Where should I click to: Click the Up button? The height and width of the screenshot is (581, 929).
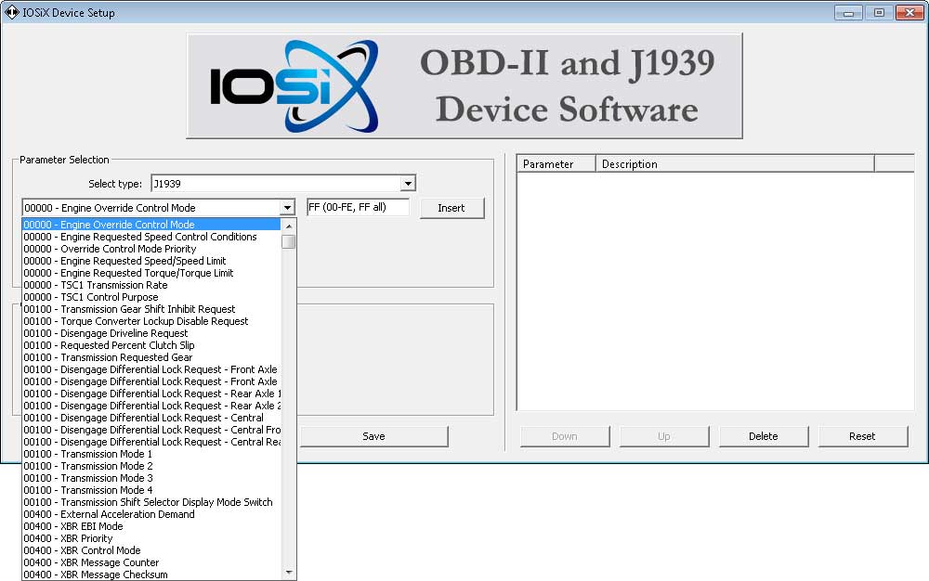tap(663, 436)
